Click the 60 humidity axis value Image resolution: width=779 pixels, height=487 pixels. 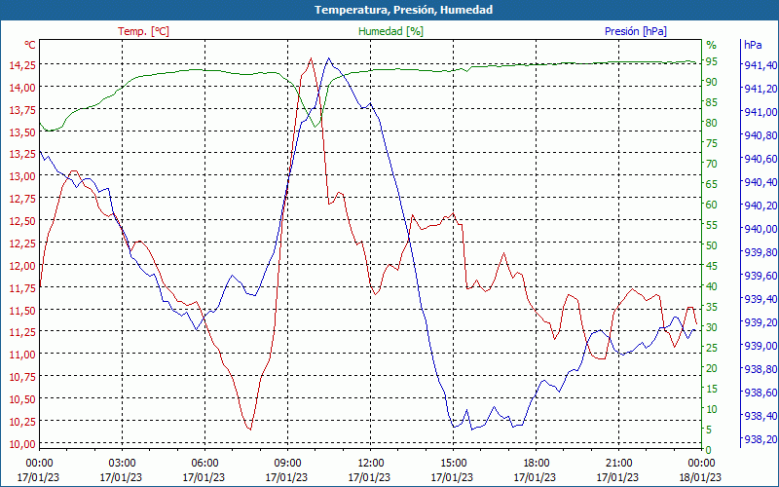tap(712, 205)
